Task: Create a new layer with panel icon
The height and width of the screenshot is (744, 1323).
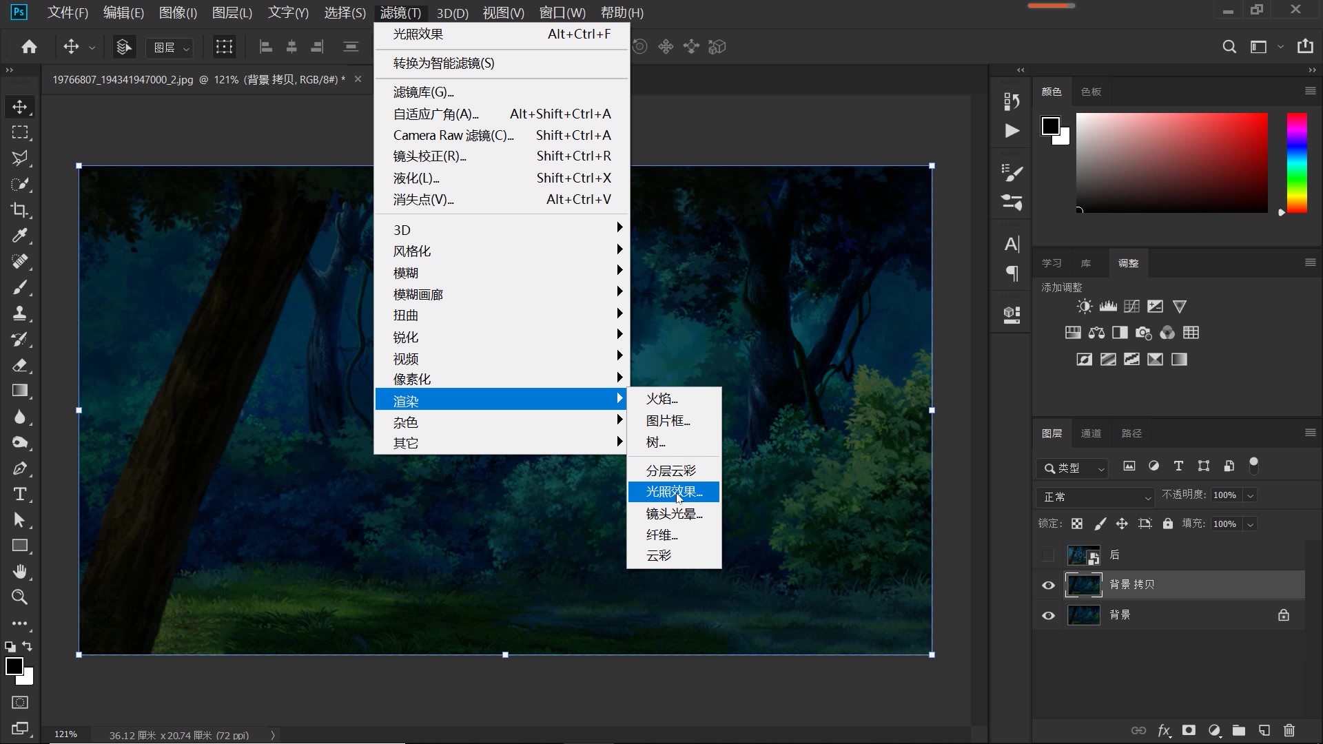Action: (x=1264, y=730)
